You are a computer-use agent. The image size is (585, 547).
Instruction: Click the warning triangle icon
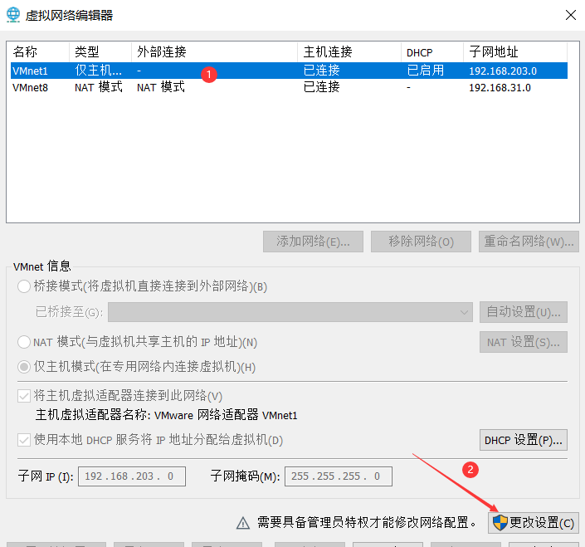243,523
